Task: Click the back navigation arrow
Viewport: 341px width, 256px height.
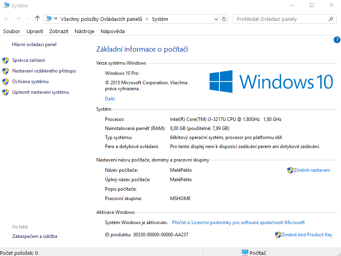Action: (x=7, y=19)
